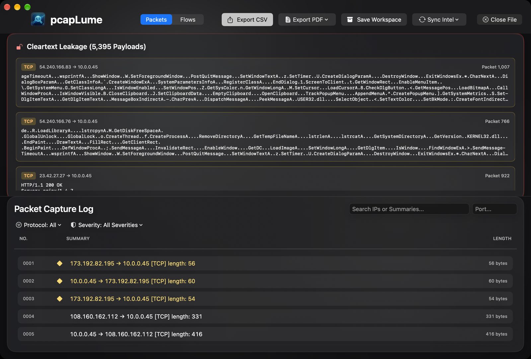
Task: Click the circled X icon on Close File
Action: [x=485, y=20]
